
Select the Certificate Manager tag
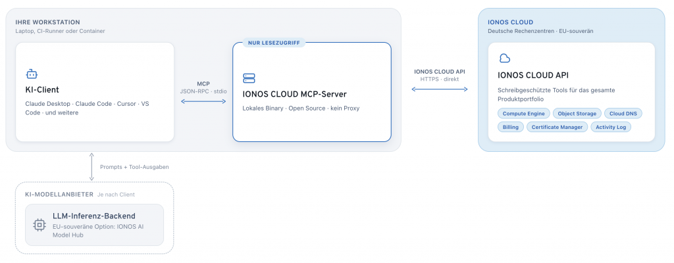[x=557, y=127]
